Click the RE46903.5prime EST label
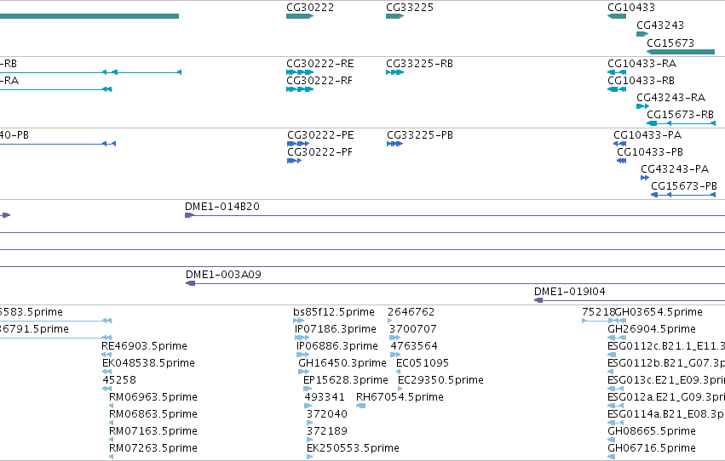The width and height of the screenshot is (725, 461). tap(144, 346)
